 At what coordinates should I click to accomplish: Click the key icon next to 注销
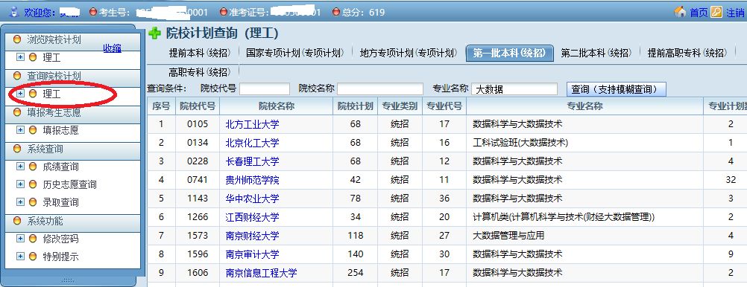(x=716, y=12)
